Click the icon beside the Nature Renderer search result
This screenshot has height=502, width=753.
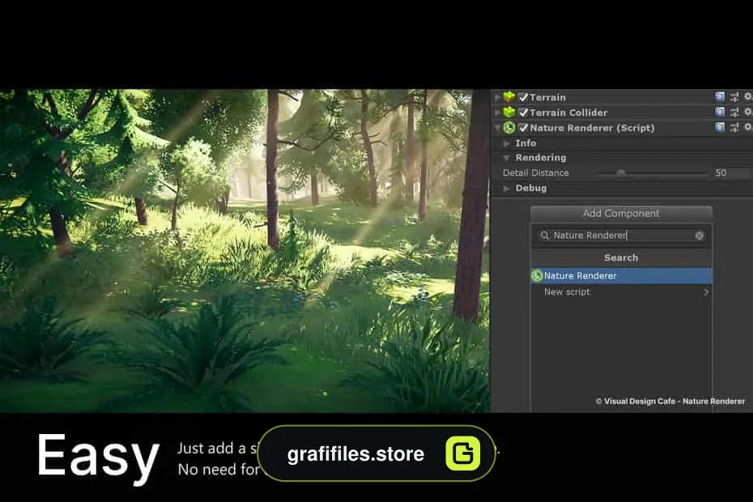[x=537, y=276]
